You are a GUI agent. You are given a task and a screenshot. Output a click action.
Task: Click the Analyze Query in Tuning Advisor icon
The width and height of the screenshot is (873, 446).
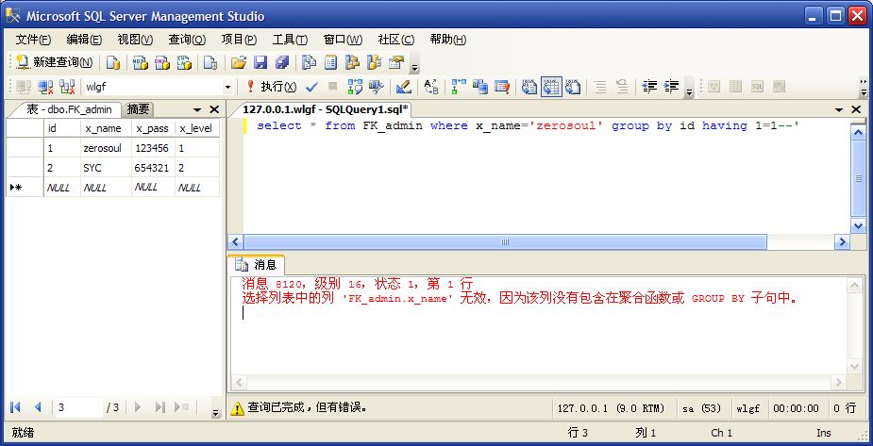(x=377, y=87)
